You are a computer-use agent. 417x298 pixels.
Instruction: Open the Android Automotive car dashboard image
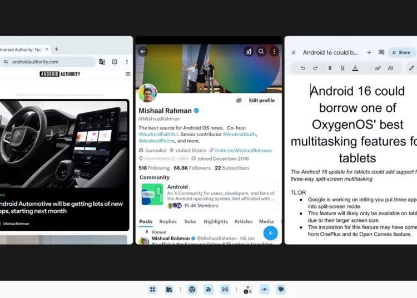64,145
